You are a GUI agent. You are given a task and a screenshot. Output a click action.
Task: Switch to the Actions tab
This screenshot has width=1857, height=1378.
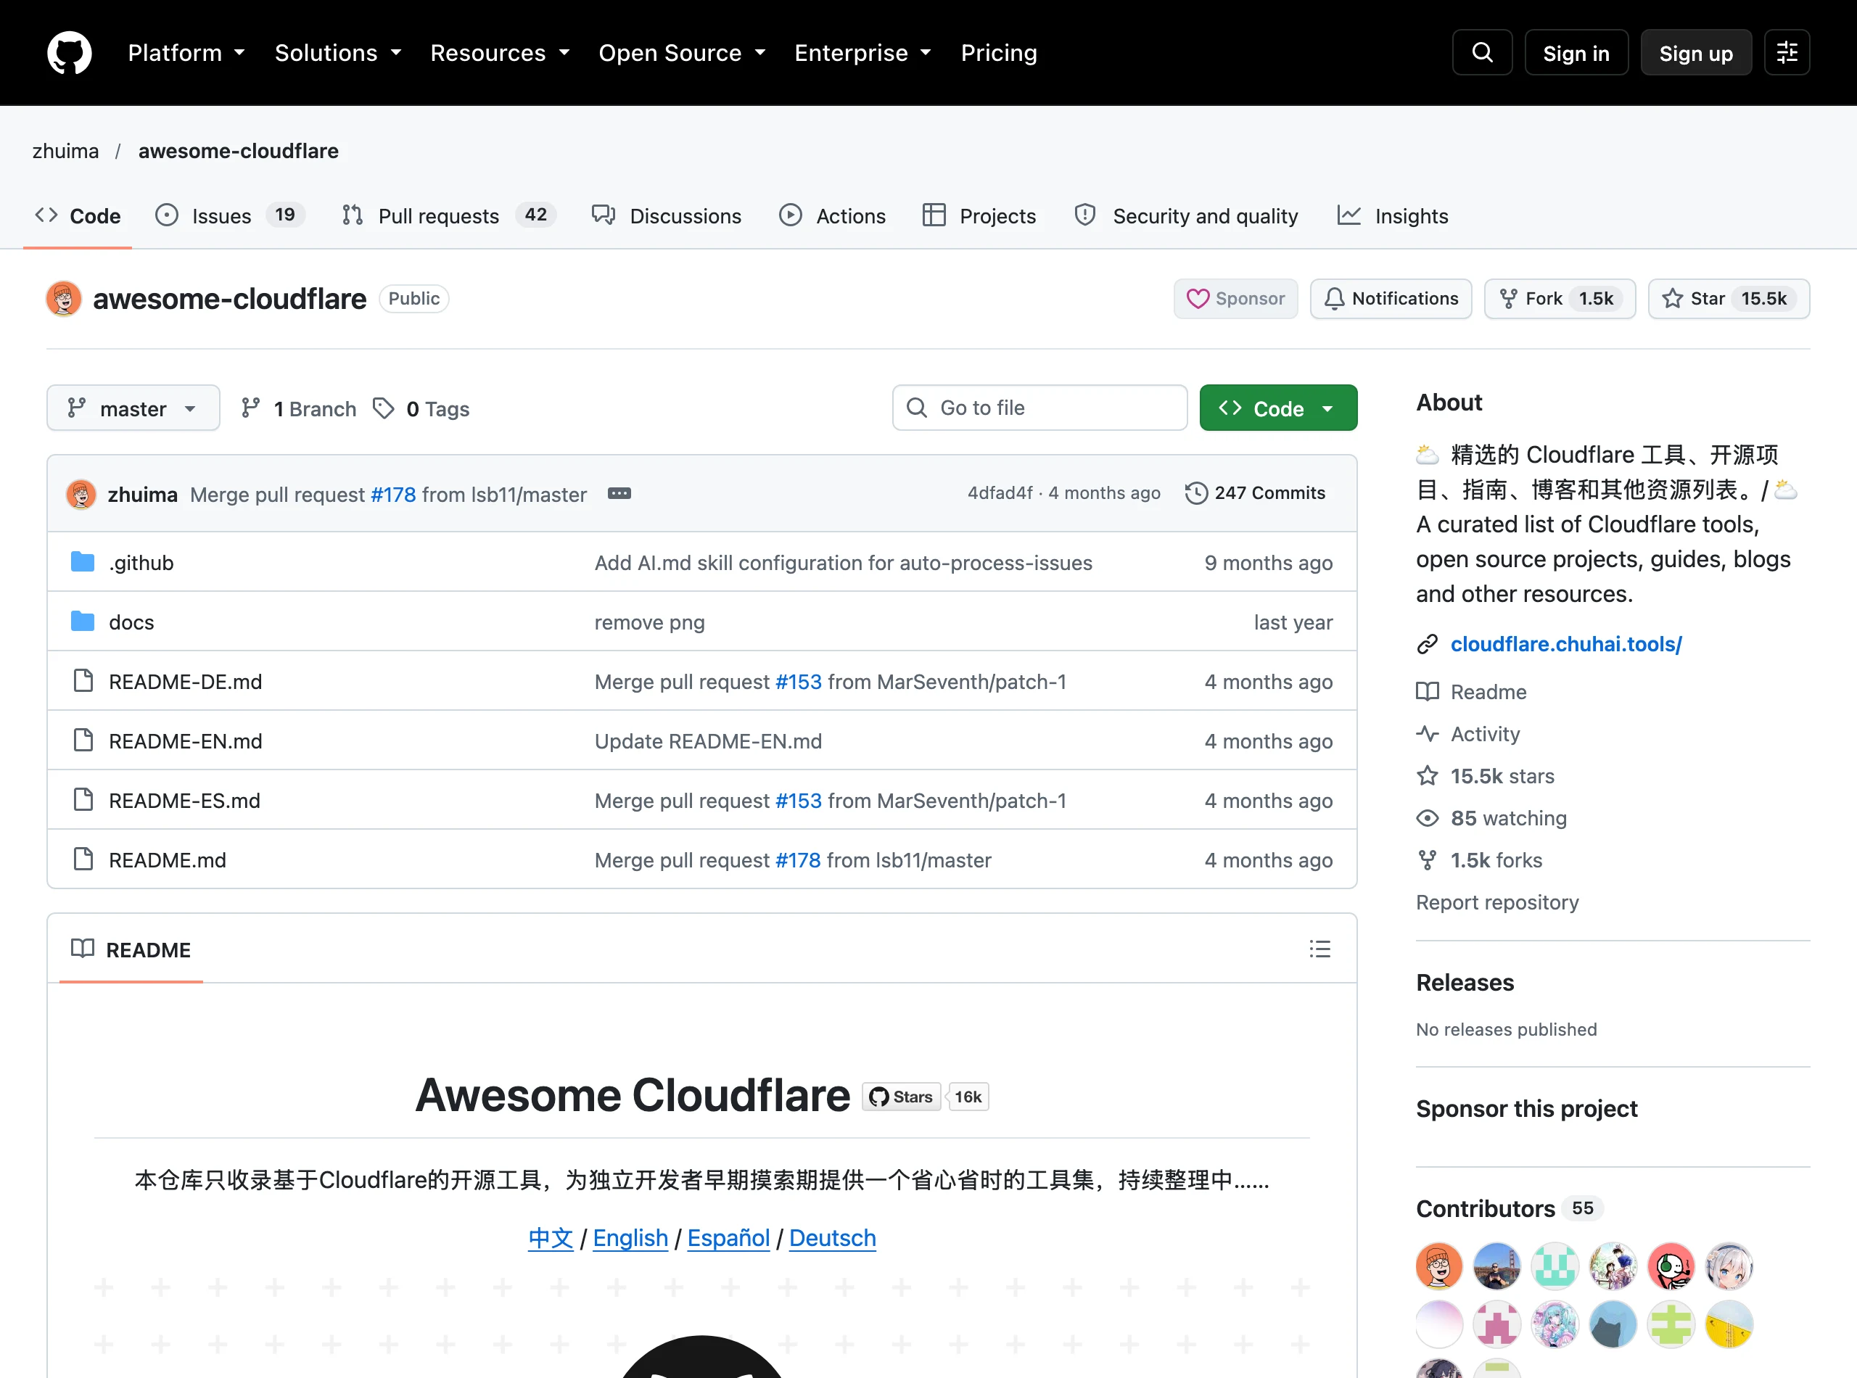[833, 216]
